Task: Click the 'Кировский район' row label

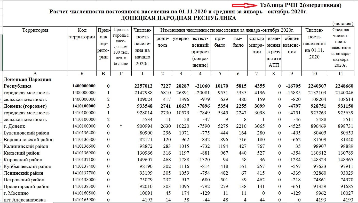Action: (x=23, y=160)
